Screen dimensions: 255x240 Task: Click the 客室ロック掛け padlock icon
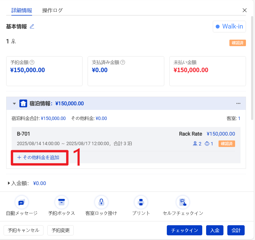101,202
